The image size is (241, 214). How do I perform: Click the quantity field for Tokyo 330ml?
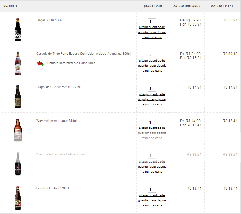click(x=152, y=21)
